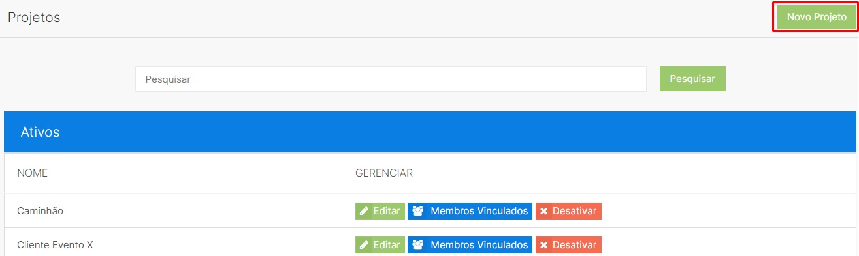Screen dimensions: 859x256
Task: Click the Projetos page title
Action: pyautogui.click(x=34, y=18)
